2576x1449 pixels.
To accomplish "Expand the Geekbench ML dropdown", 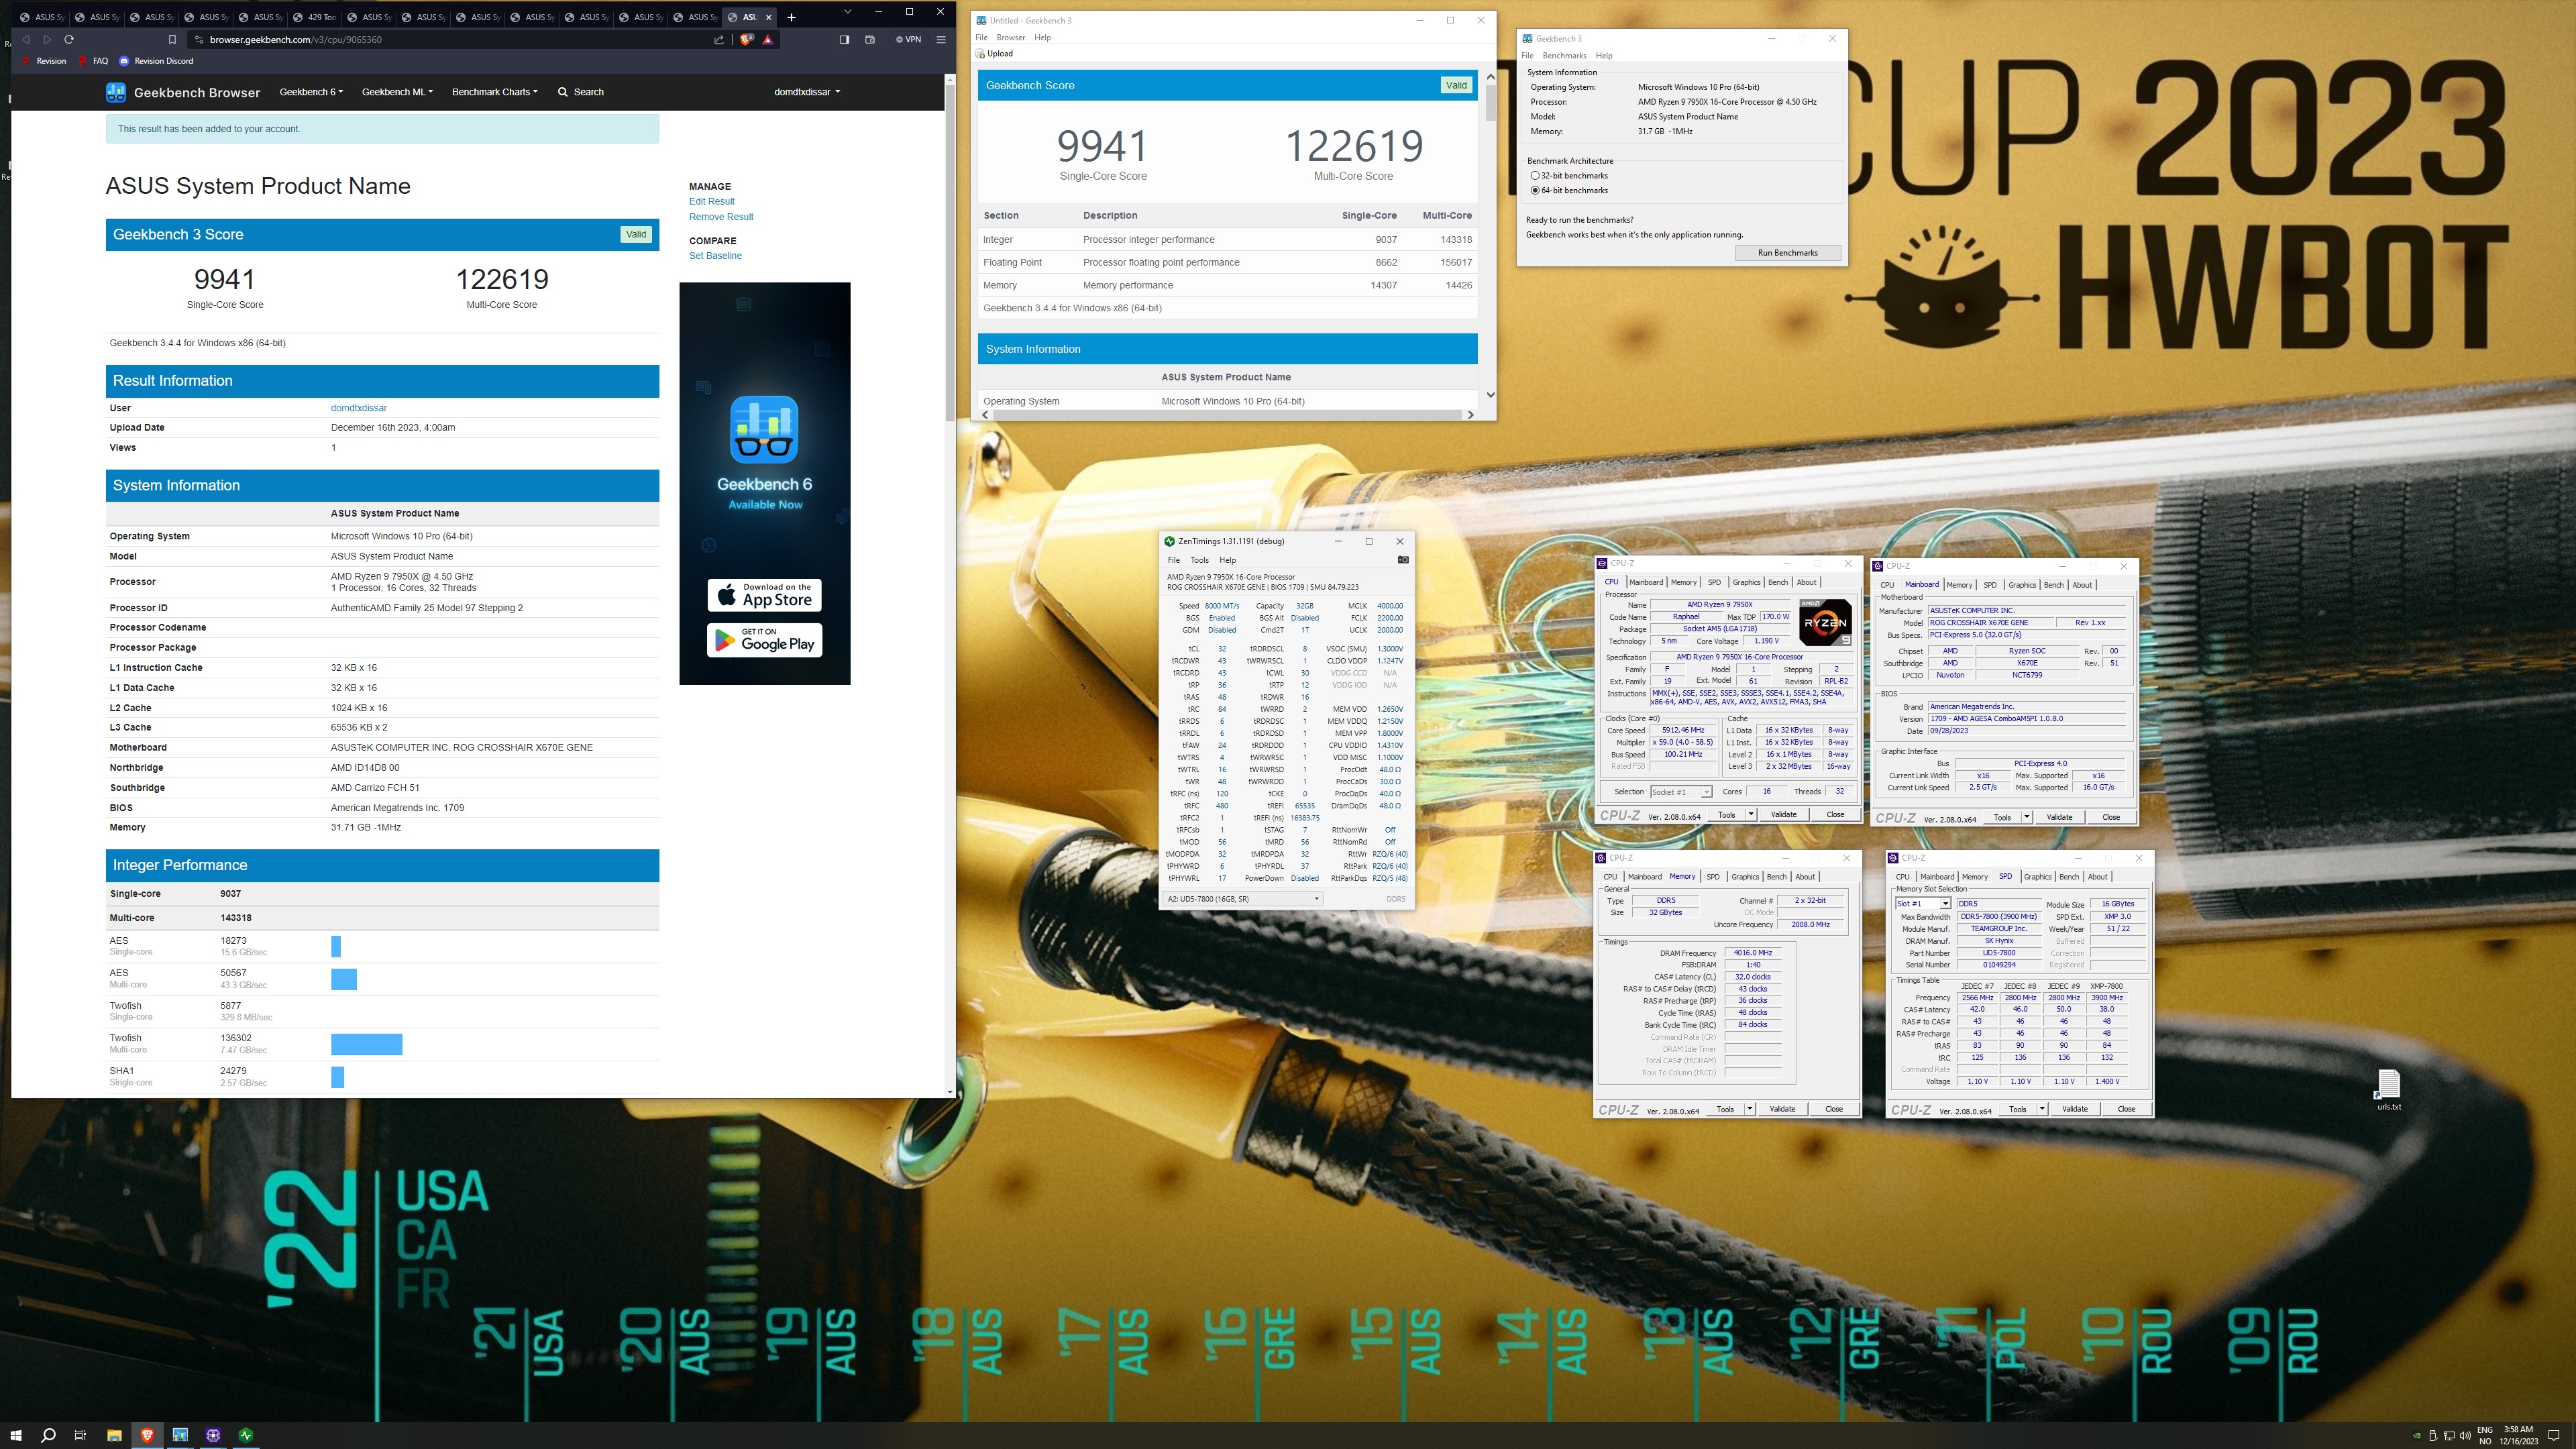I will tap(397, 92).
